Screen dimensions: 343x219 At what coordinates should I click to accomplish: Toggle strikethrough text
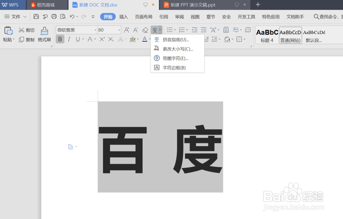click(90, 39)
